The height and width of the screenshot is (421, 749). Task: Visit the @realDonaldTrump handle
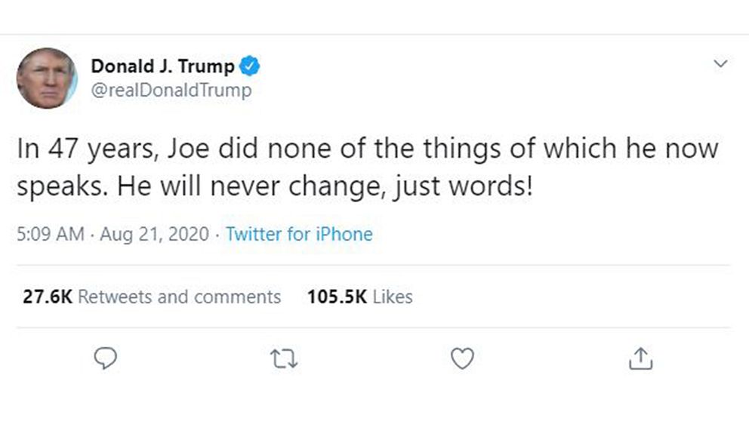coord(171,91)
